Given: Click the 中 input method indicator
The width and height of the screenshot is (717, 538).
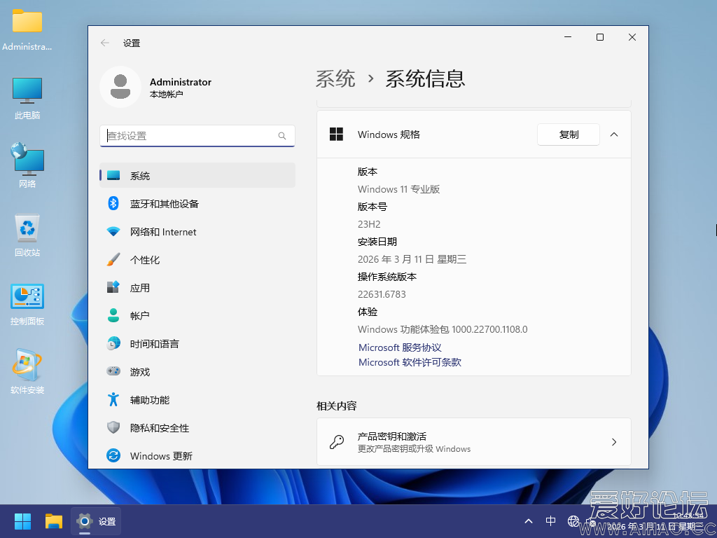Looking at the screenshot, I should (x=550, y=521).
